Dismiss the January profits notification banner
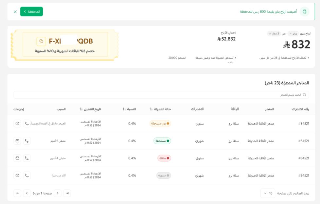Screen dimensions: 320x204 (x=14, y=11)
